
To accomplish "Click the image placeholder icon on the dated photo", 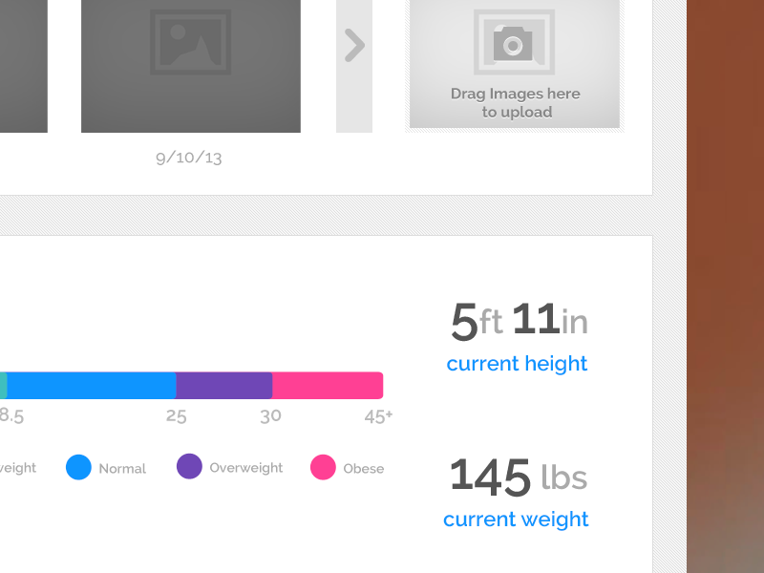I will click(x=190, y=40).
